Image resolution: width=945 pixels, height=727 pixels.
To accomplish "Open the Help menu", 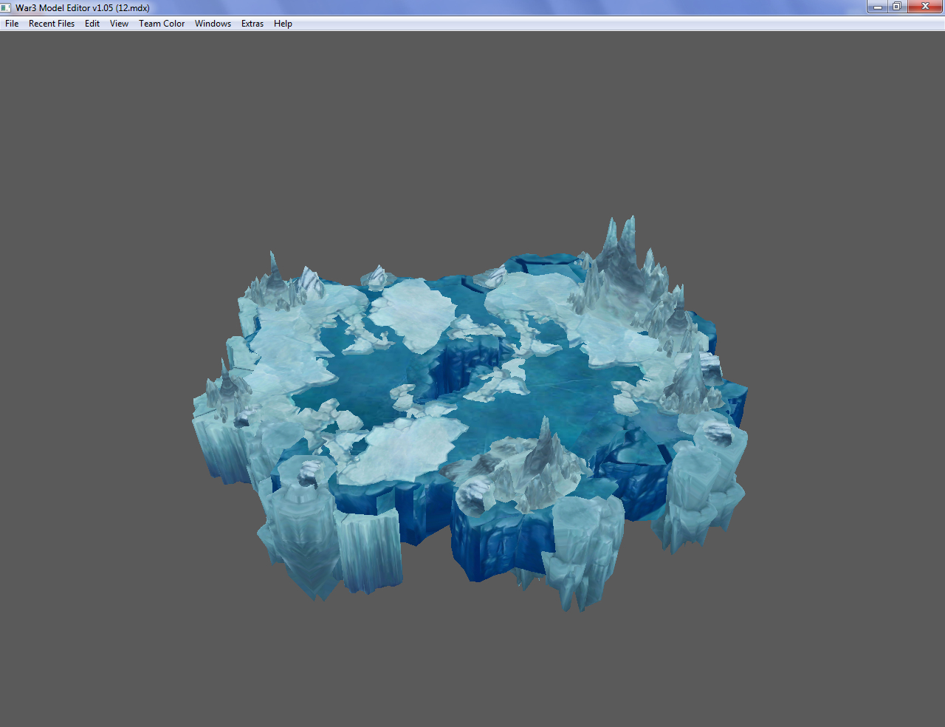I will (x=283, y=24).
